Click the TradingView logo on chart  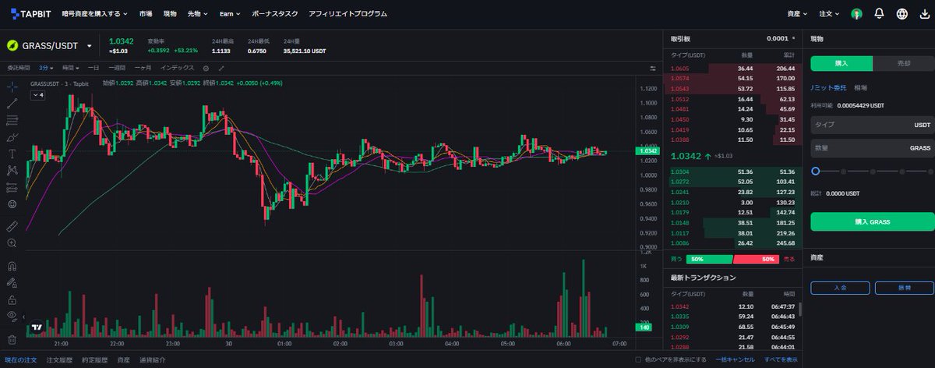(x=36, y=328)
